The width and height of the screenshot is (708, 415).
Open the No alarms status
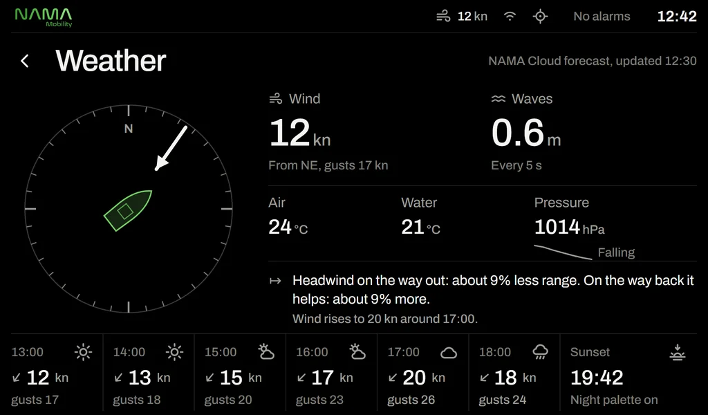602,17
